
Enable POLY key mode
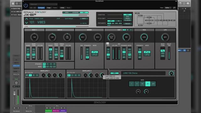[x=128, y=15]
